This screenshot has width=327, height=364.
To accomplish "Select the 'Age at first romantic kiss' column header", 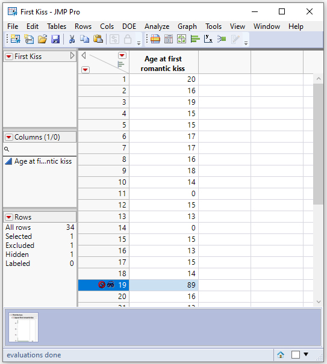I will (164, 63).
